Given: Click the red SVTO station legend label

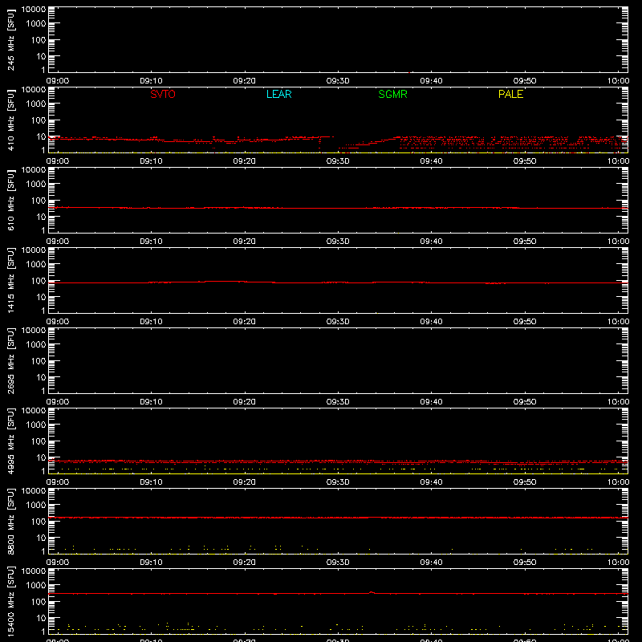Looking at the screenshot, I should 163,94.
